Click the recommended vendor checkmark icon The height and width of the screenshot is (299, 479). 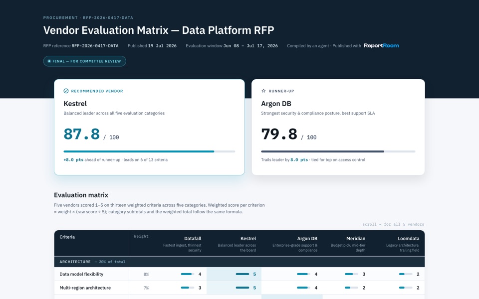[66, 91]
